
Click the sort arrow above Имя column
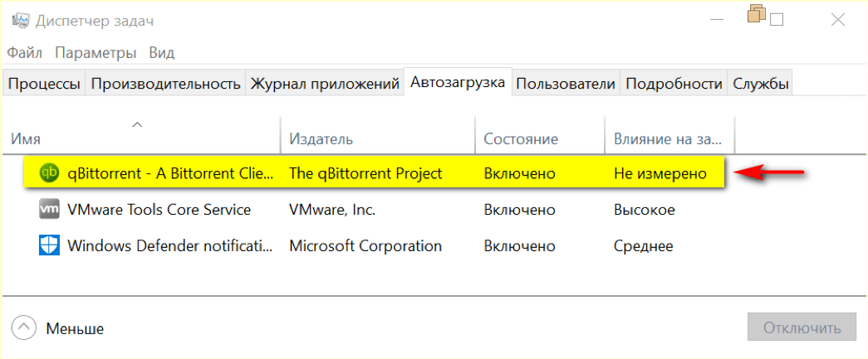(x=138, y=124)
